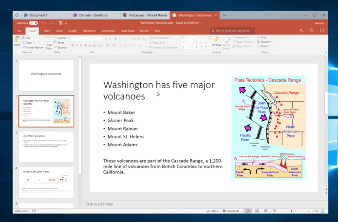This screenshot has width=338, height=222.
Task: Switch to the Draw ribbon tab
Action: pos(59,31)
